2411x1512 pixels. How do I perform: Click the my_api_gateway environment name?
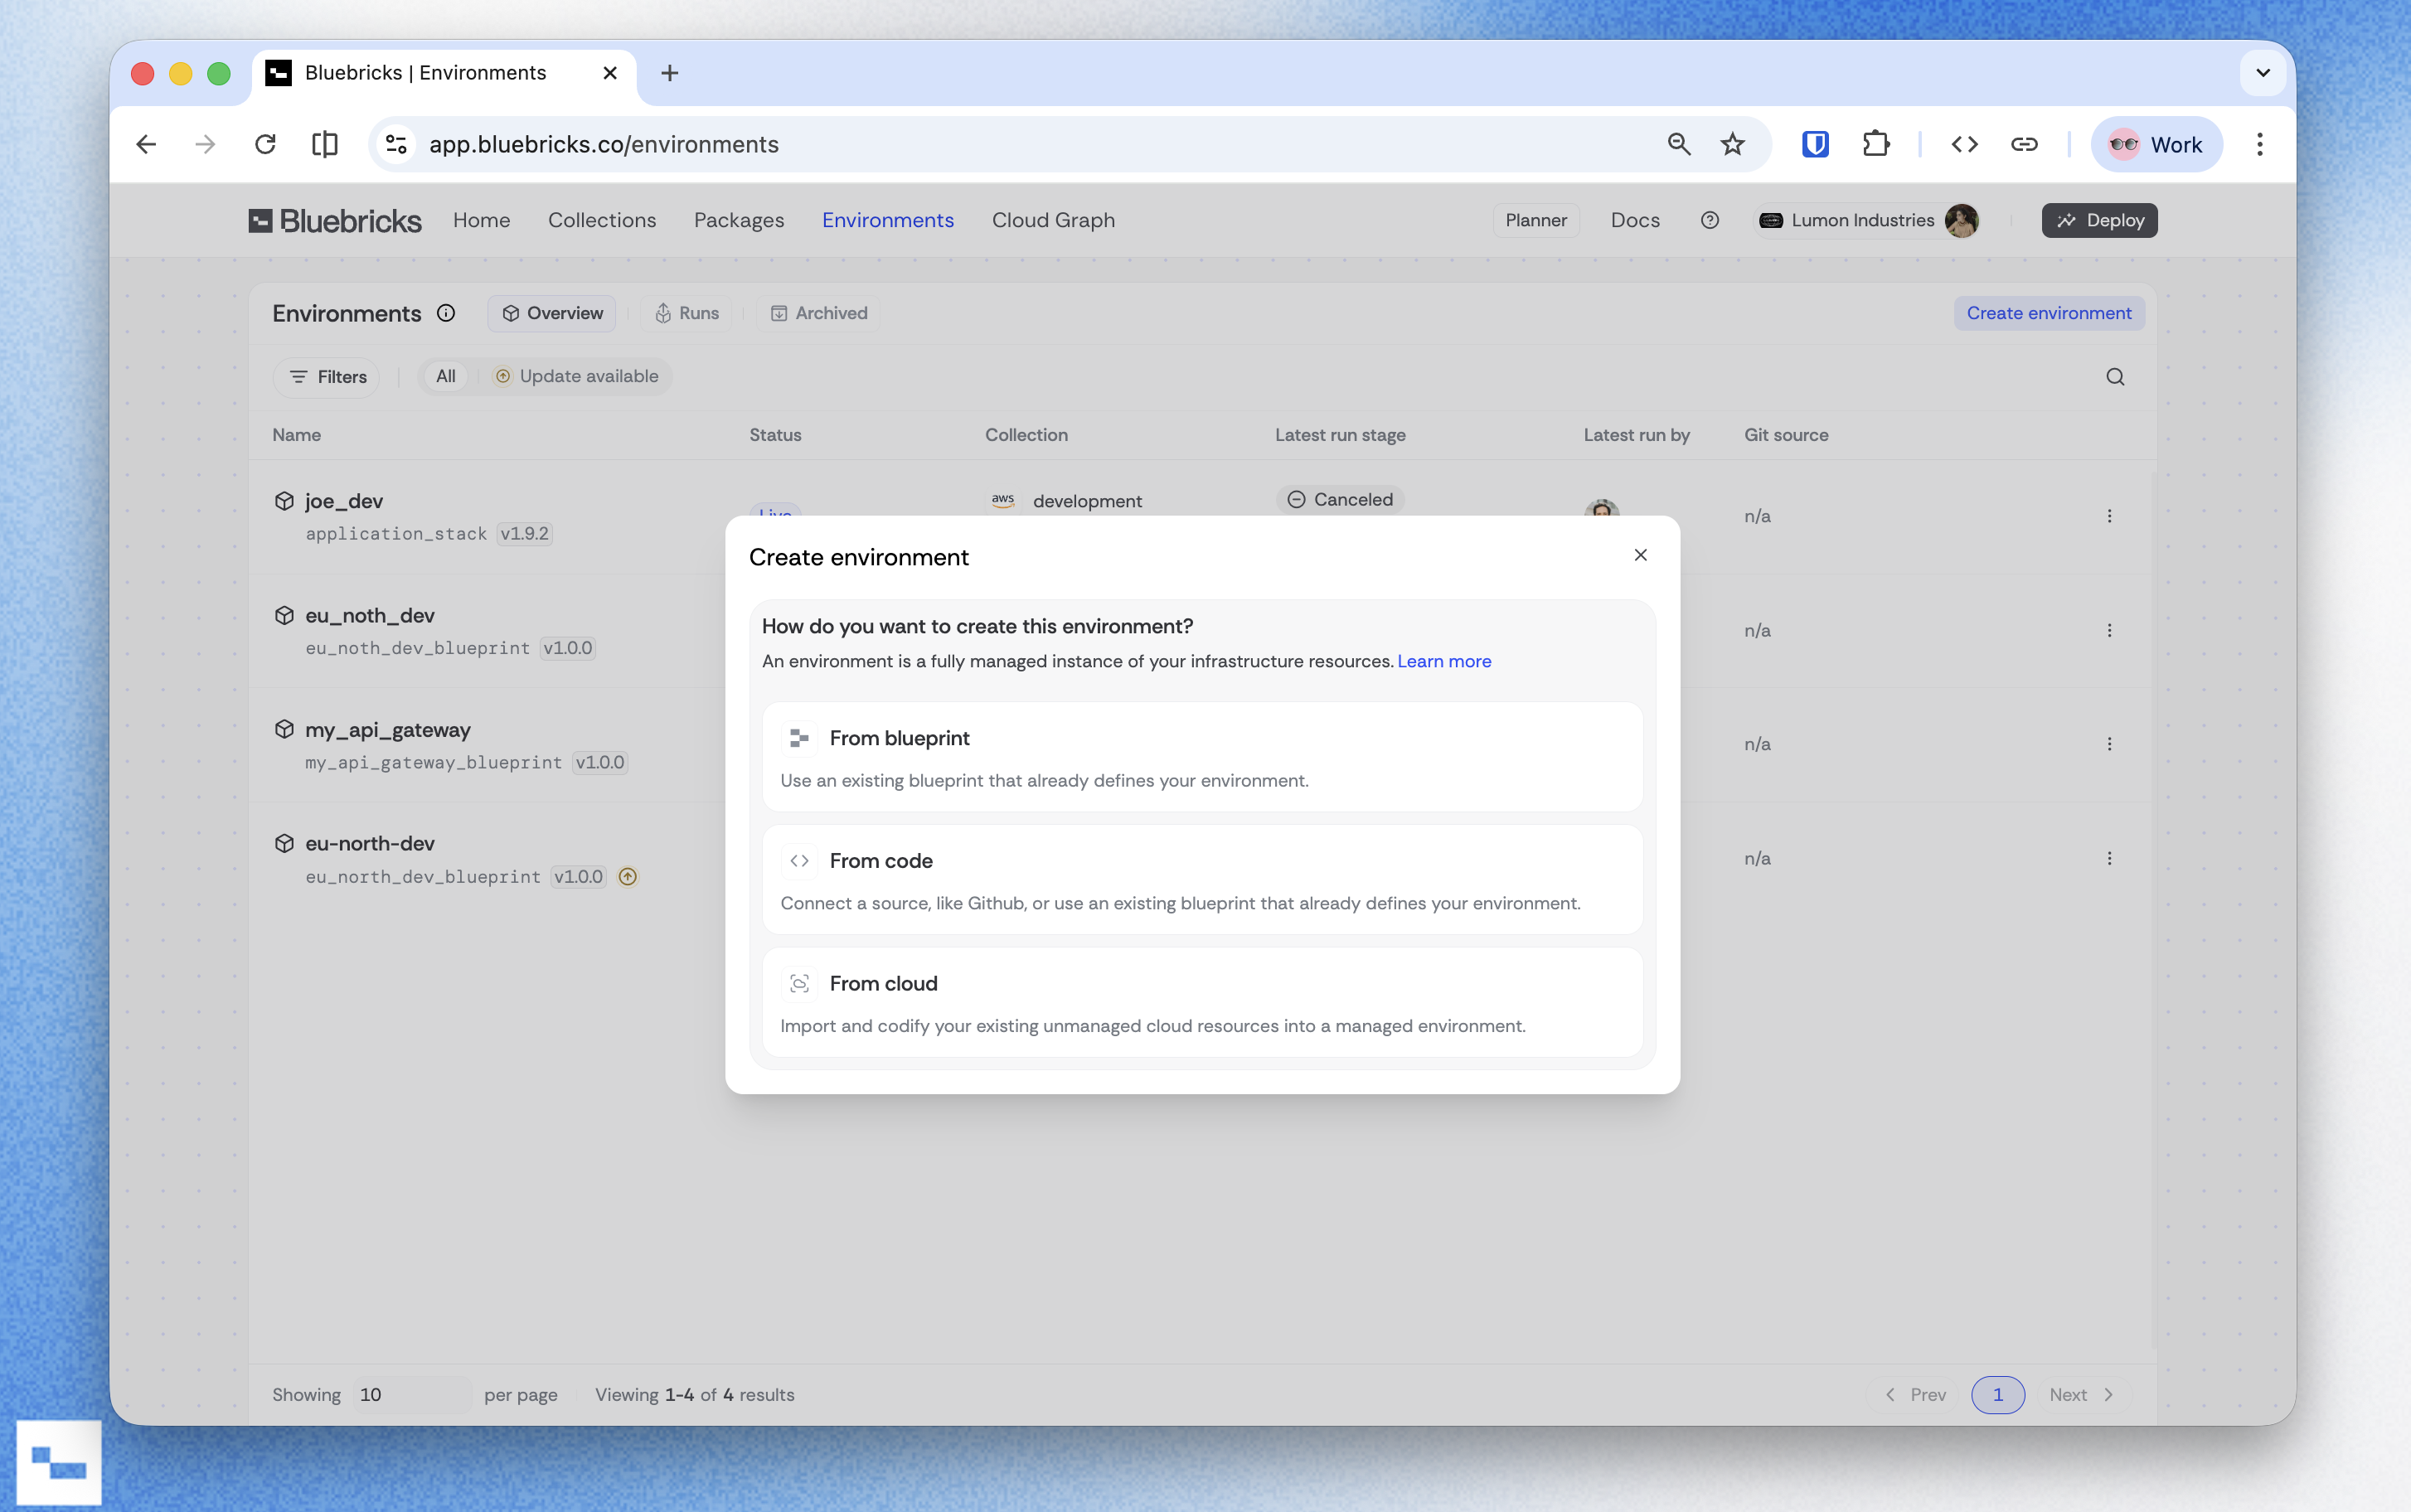tap(388, 730)
